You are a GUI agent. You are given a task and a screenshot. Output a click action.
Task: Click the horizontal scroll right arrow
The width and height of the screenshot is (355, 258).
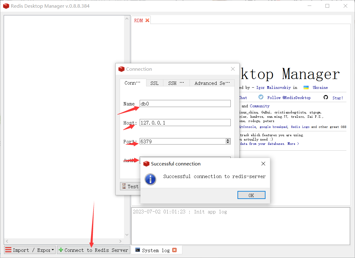click(121, 241)
